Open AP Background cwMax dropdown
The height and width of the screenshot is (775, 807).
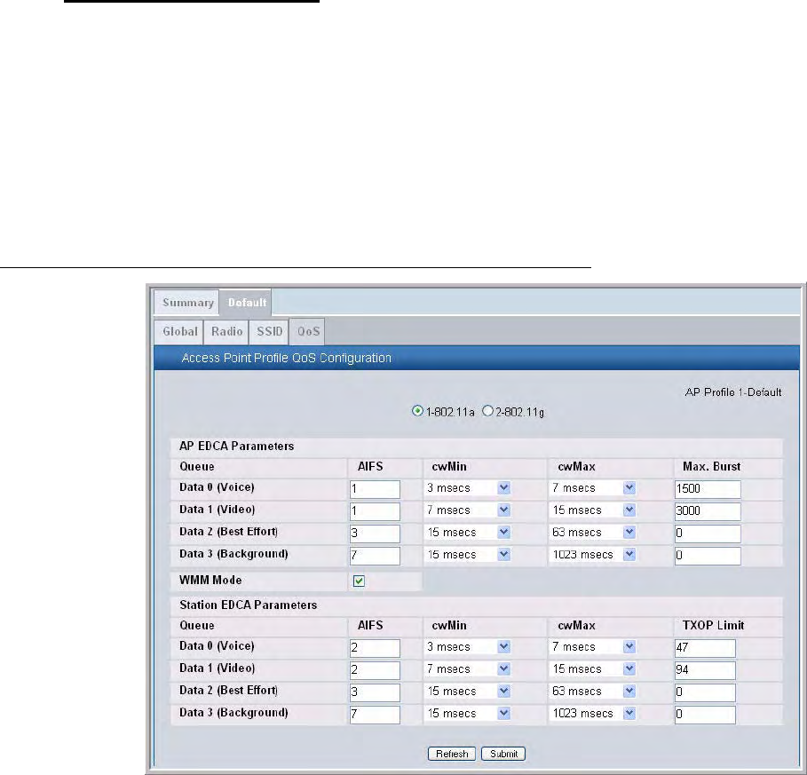pos(593,554)
